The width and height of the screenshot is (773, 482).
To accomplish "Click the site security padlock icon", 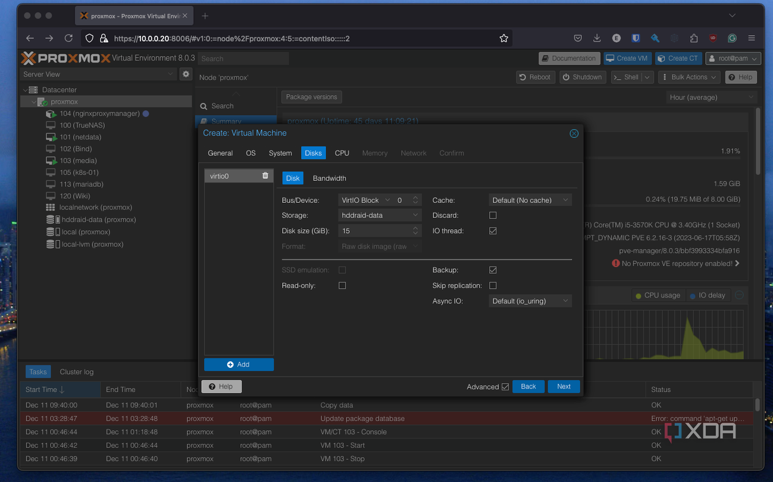I will pyautogui.click(x=104, y=38).
